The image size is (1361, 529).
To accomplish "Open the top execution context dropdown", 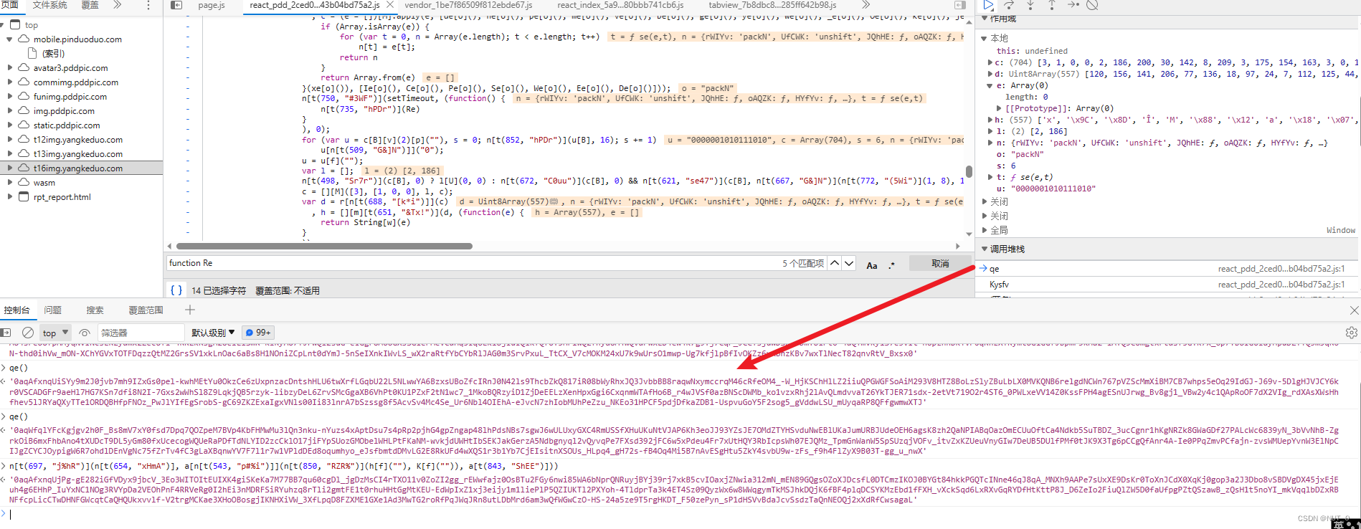I will point(55,333).
